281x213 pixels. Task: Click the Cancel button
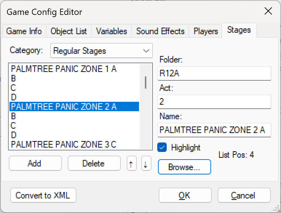click(x=244, y=196)
